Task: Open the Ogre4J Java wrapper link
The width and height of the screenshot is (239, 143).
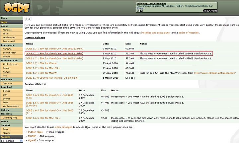Action: tap(32, 140)
